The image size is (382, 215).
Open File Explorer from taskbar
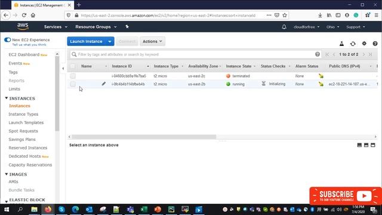click(34, 210)
